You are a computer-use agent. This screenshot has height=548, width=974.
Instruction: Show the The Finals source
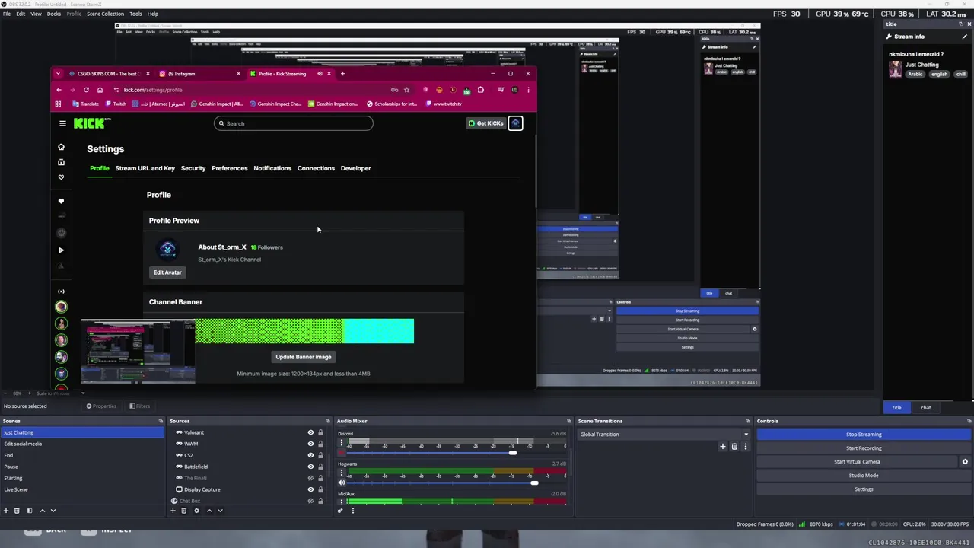310,478
